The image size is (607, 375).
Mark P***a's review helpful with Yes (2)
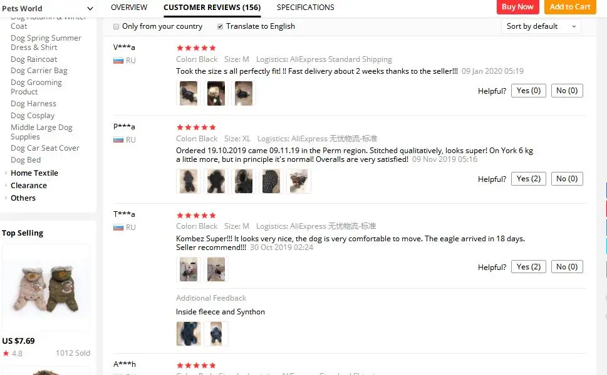(x=529, y=179)
